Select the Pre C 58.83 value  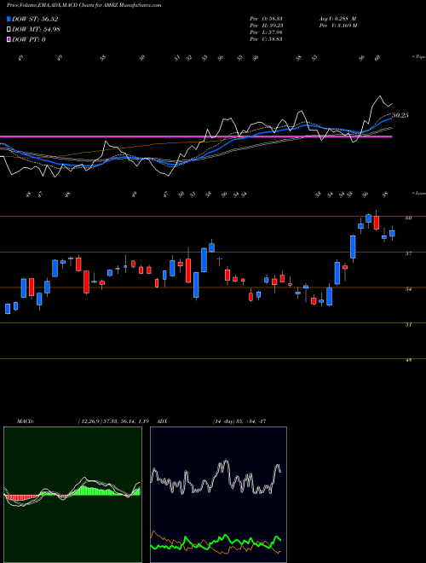266,39
